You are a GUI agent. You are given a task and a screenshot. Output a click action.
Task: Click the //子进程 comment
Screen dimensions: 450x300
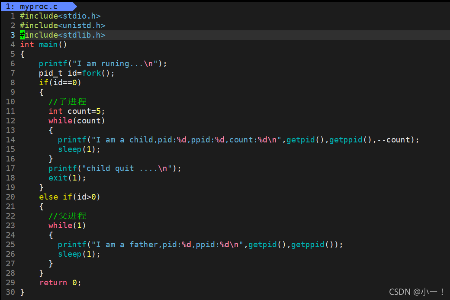(67, 102)
